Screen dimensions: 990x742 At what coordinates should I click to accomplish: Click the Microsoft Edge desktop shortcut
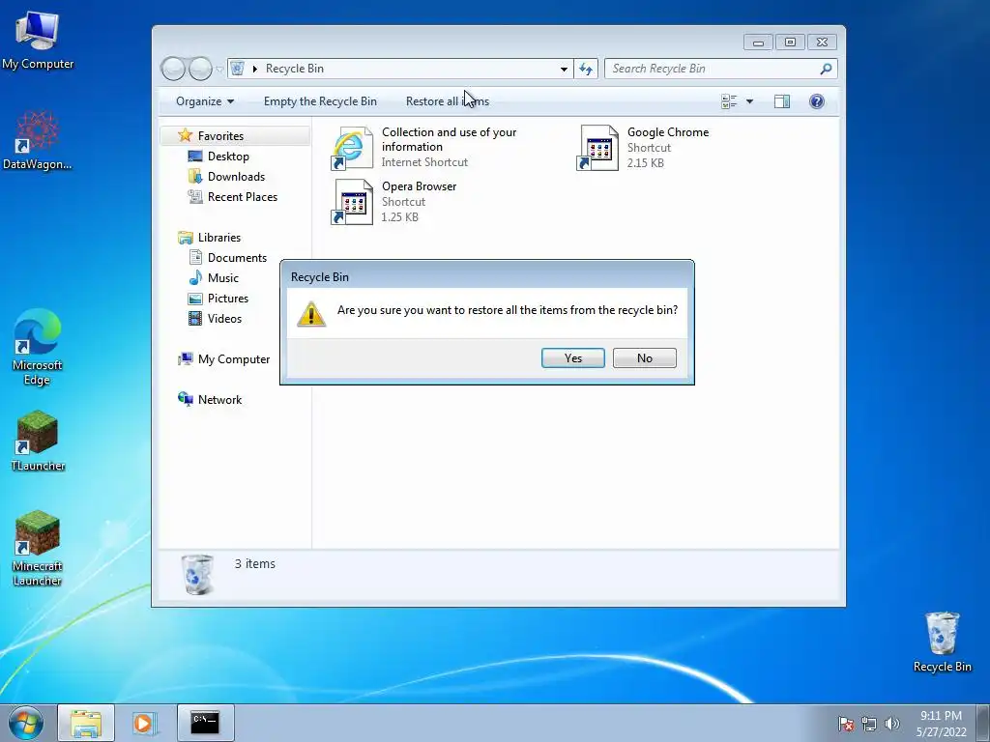coord(38,347)
